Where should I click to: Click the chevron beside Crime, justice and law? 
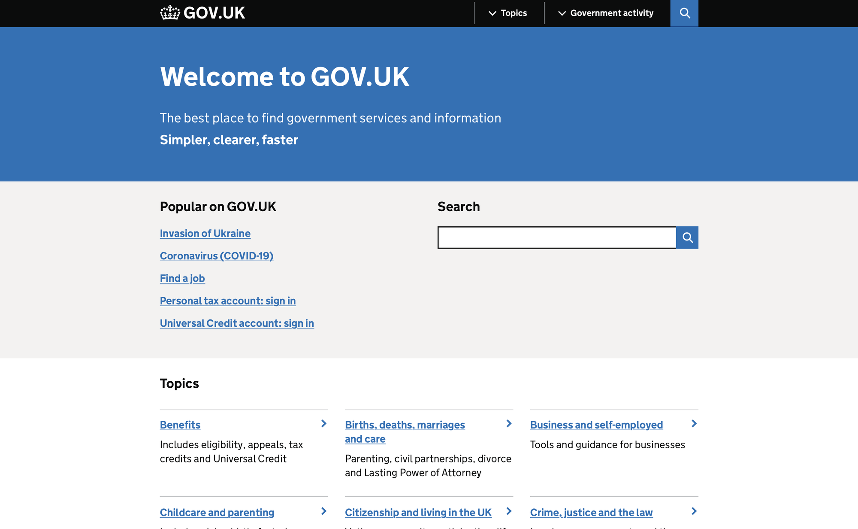[x=694, y=511]
